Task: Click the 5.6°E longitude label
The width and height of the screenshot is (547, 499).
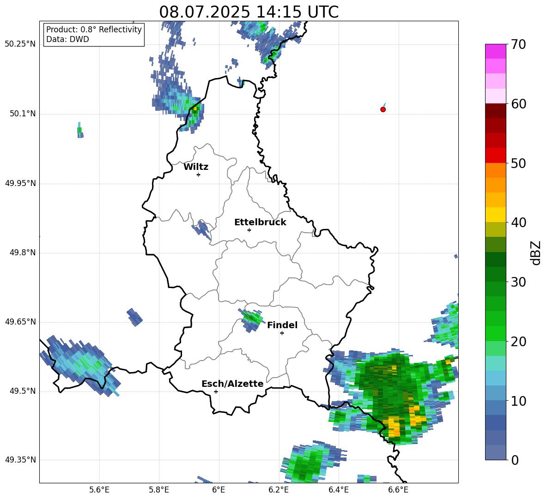Action: (x=99, y=490)
